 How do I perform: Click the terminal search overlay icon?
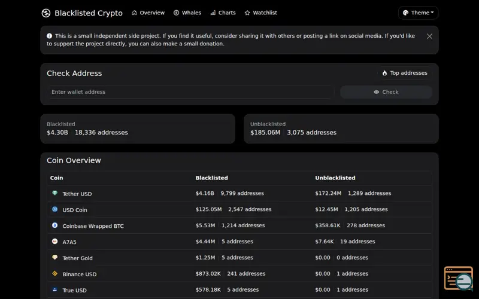pyautogui.click(x=459, y=278)
